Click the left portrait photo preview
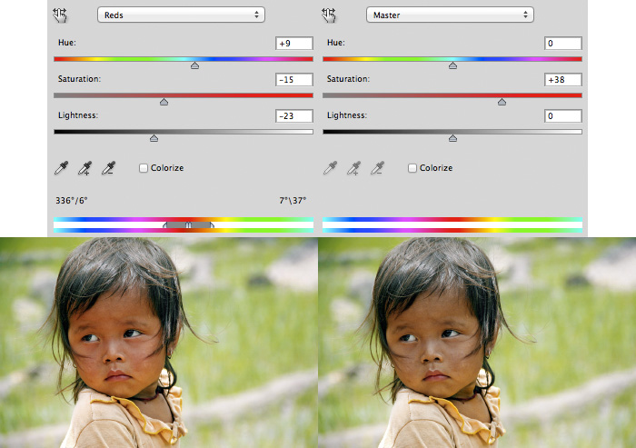 (x=158, y=342)
